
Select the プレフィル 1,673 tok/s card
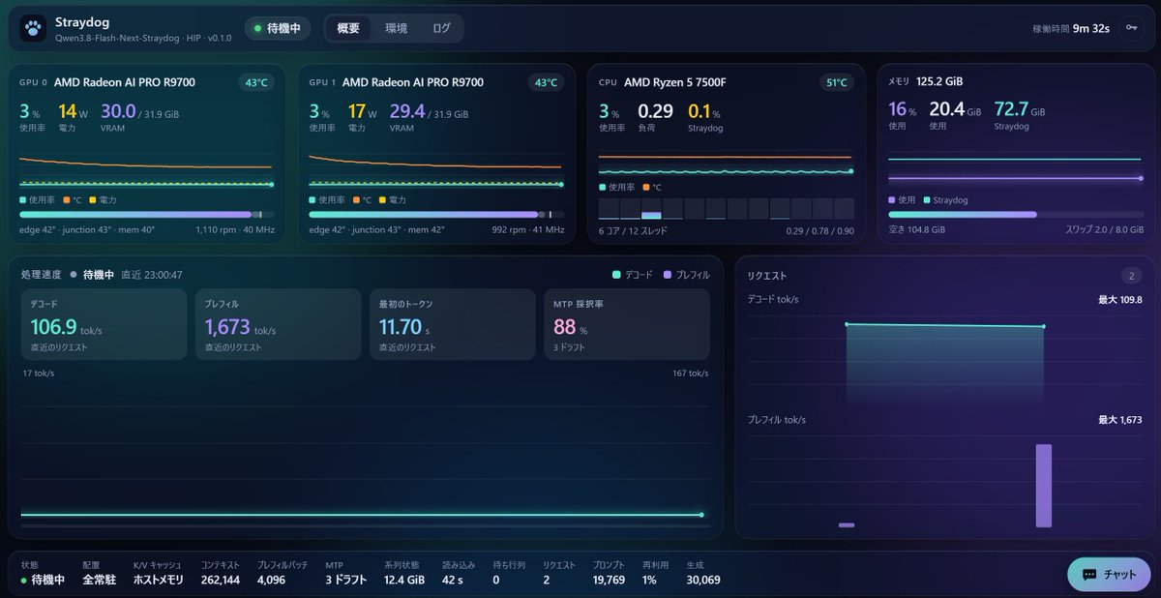278,324
